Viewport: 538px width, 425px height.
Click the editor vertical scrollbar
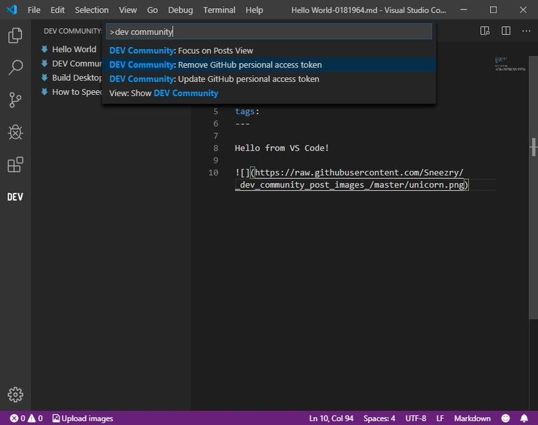(533, 188)
